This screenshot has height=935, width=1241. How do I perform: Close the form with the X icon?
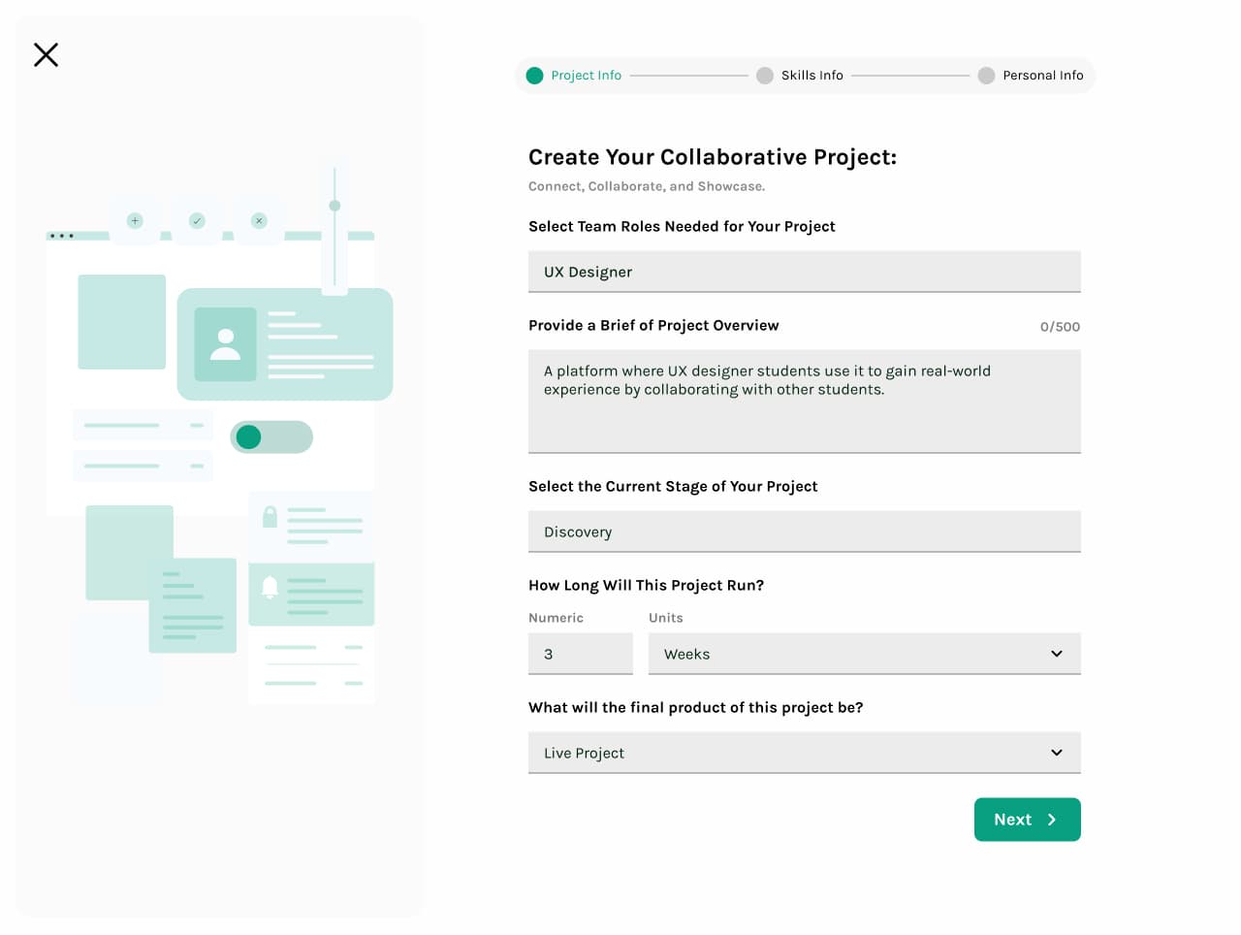click(46, 54)
